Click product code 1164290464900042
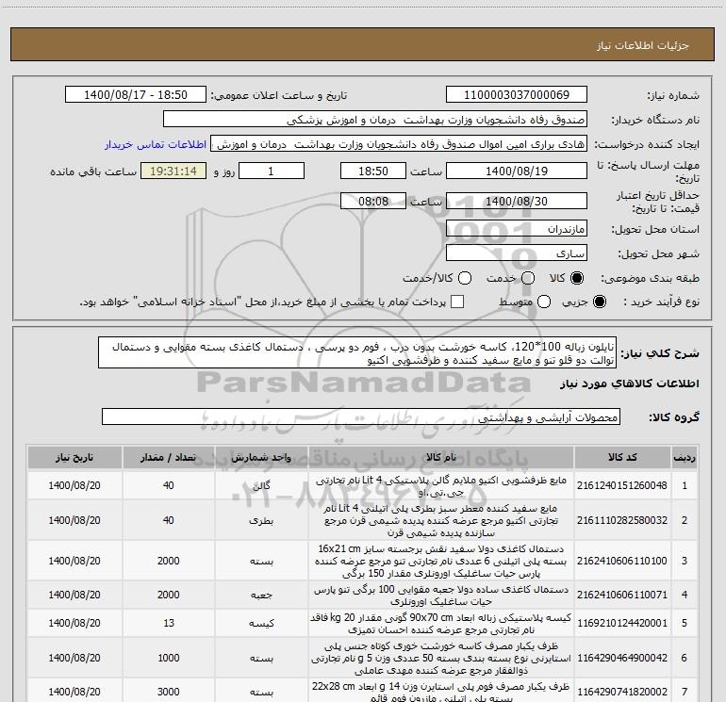726x702 pixels. click(x=622, y=658)
